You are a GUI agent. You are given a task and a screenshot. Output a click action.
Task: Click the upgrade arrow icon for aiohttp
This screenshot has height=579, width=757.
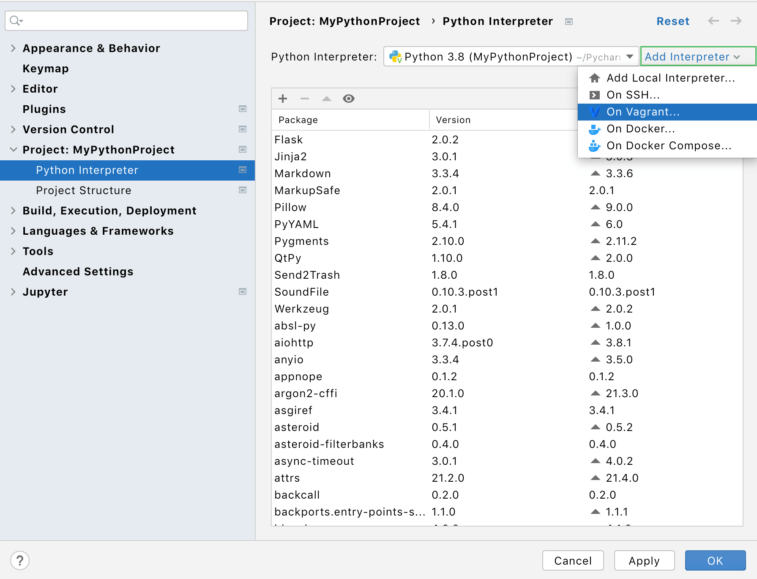[596, 343]
